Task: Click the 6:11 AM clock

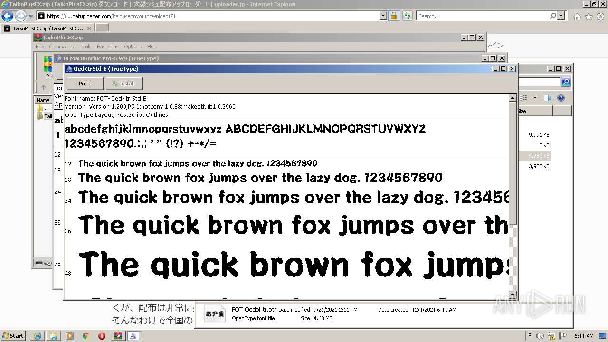Action: [x=584, y=335]
